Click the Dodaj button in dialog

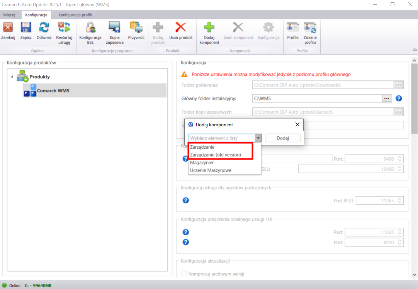tap(283, 138)
